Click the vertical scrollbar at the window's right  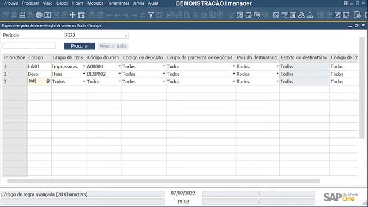pos(362,87)
